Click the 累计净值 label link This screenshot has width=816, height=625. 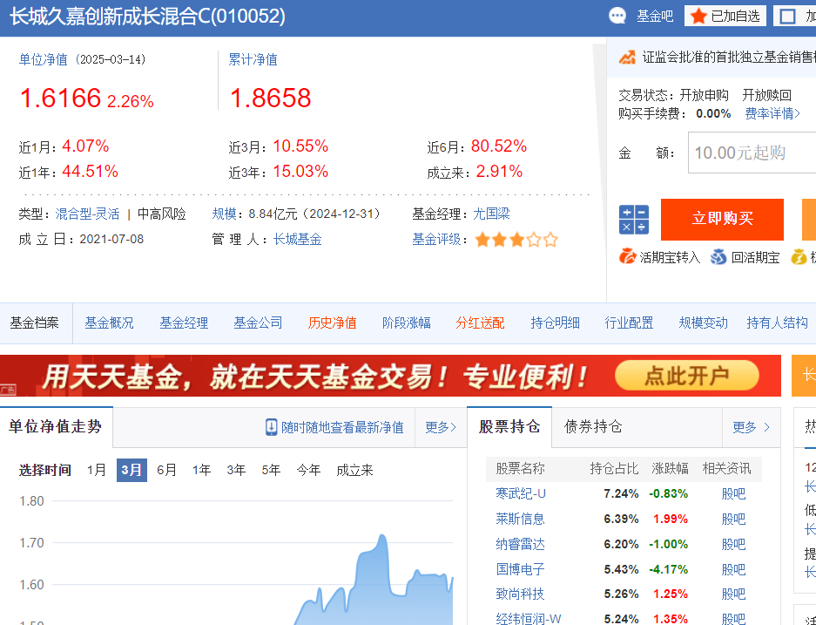click(253, 59)
